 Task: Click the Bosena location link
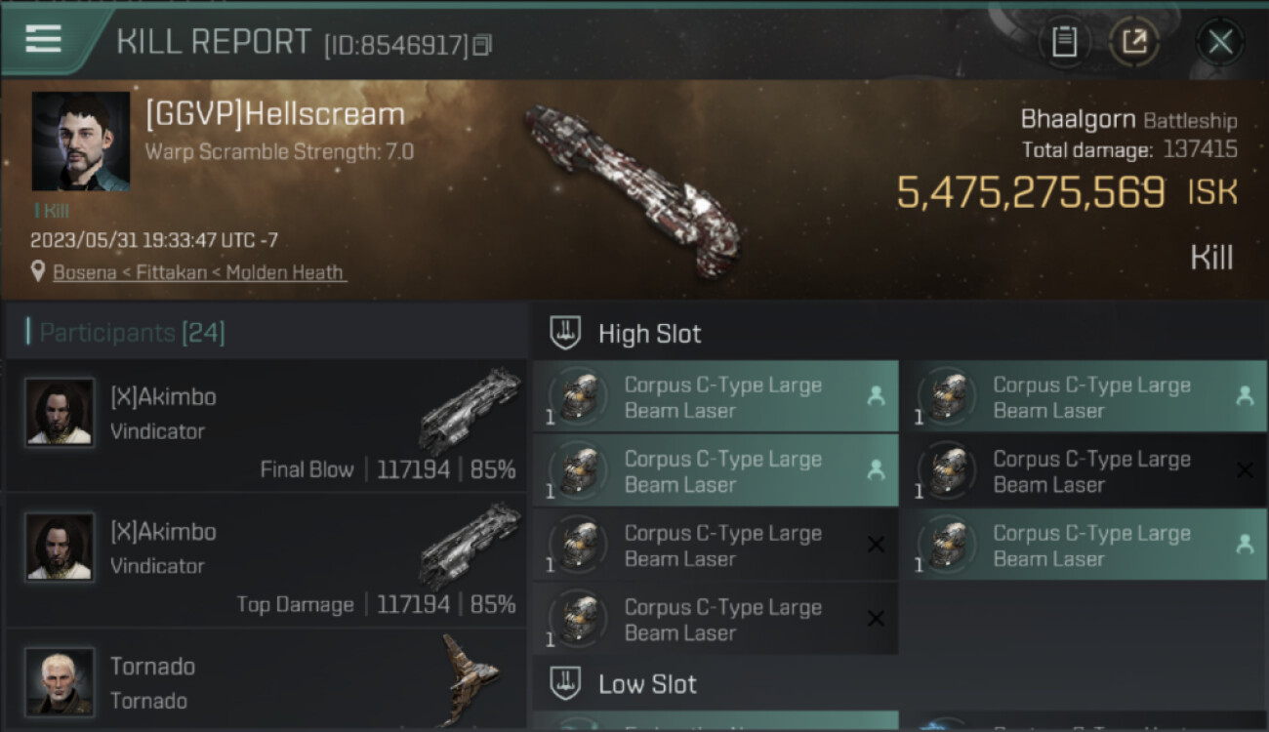click(84, 272)
